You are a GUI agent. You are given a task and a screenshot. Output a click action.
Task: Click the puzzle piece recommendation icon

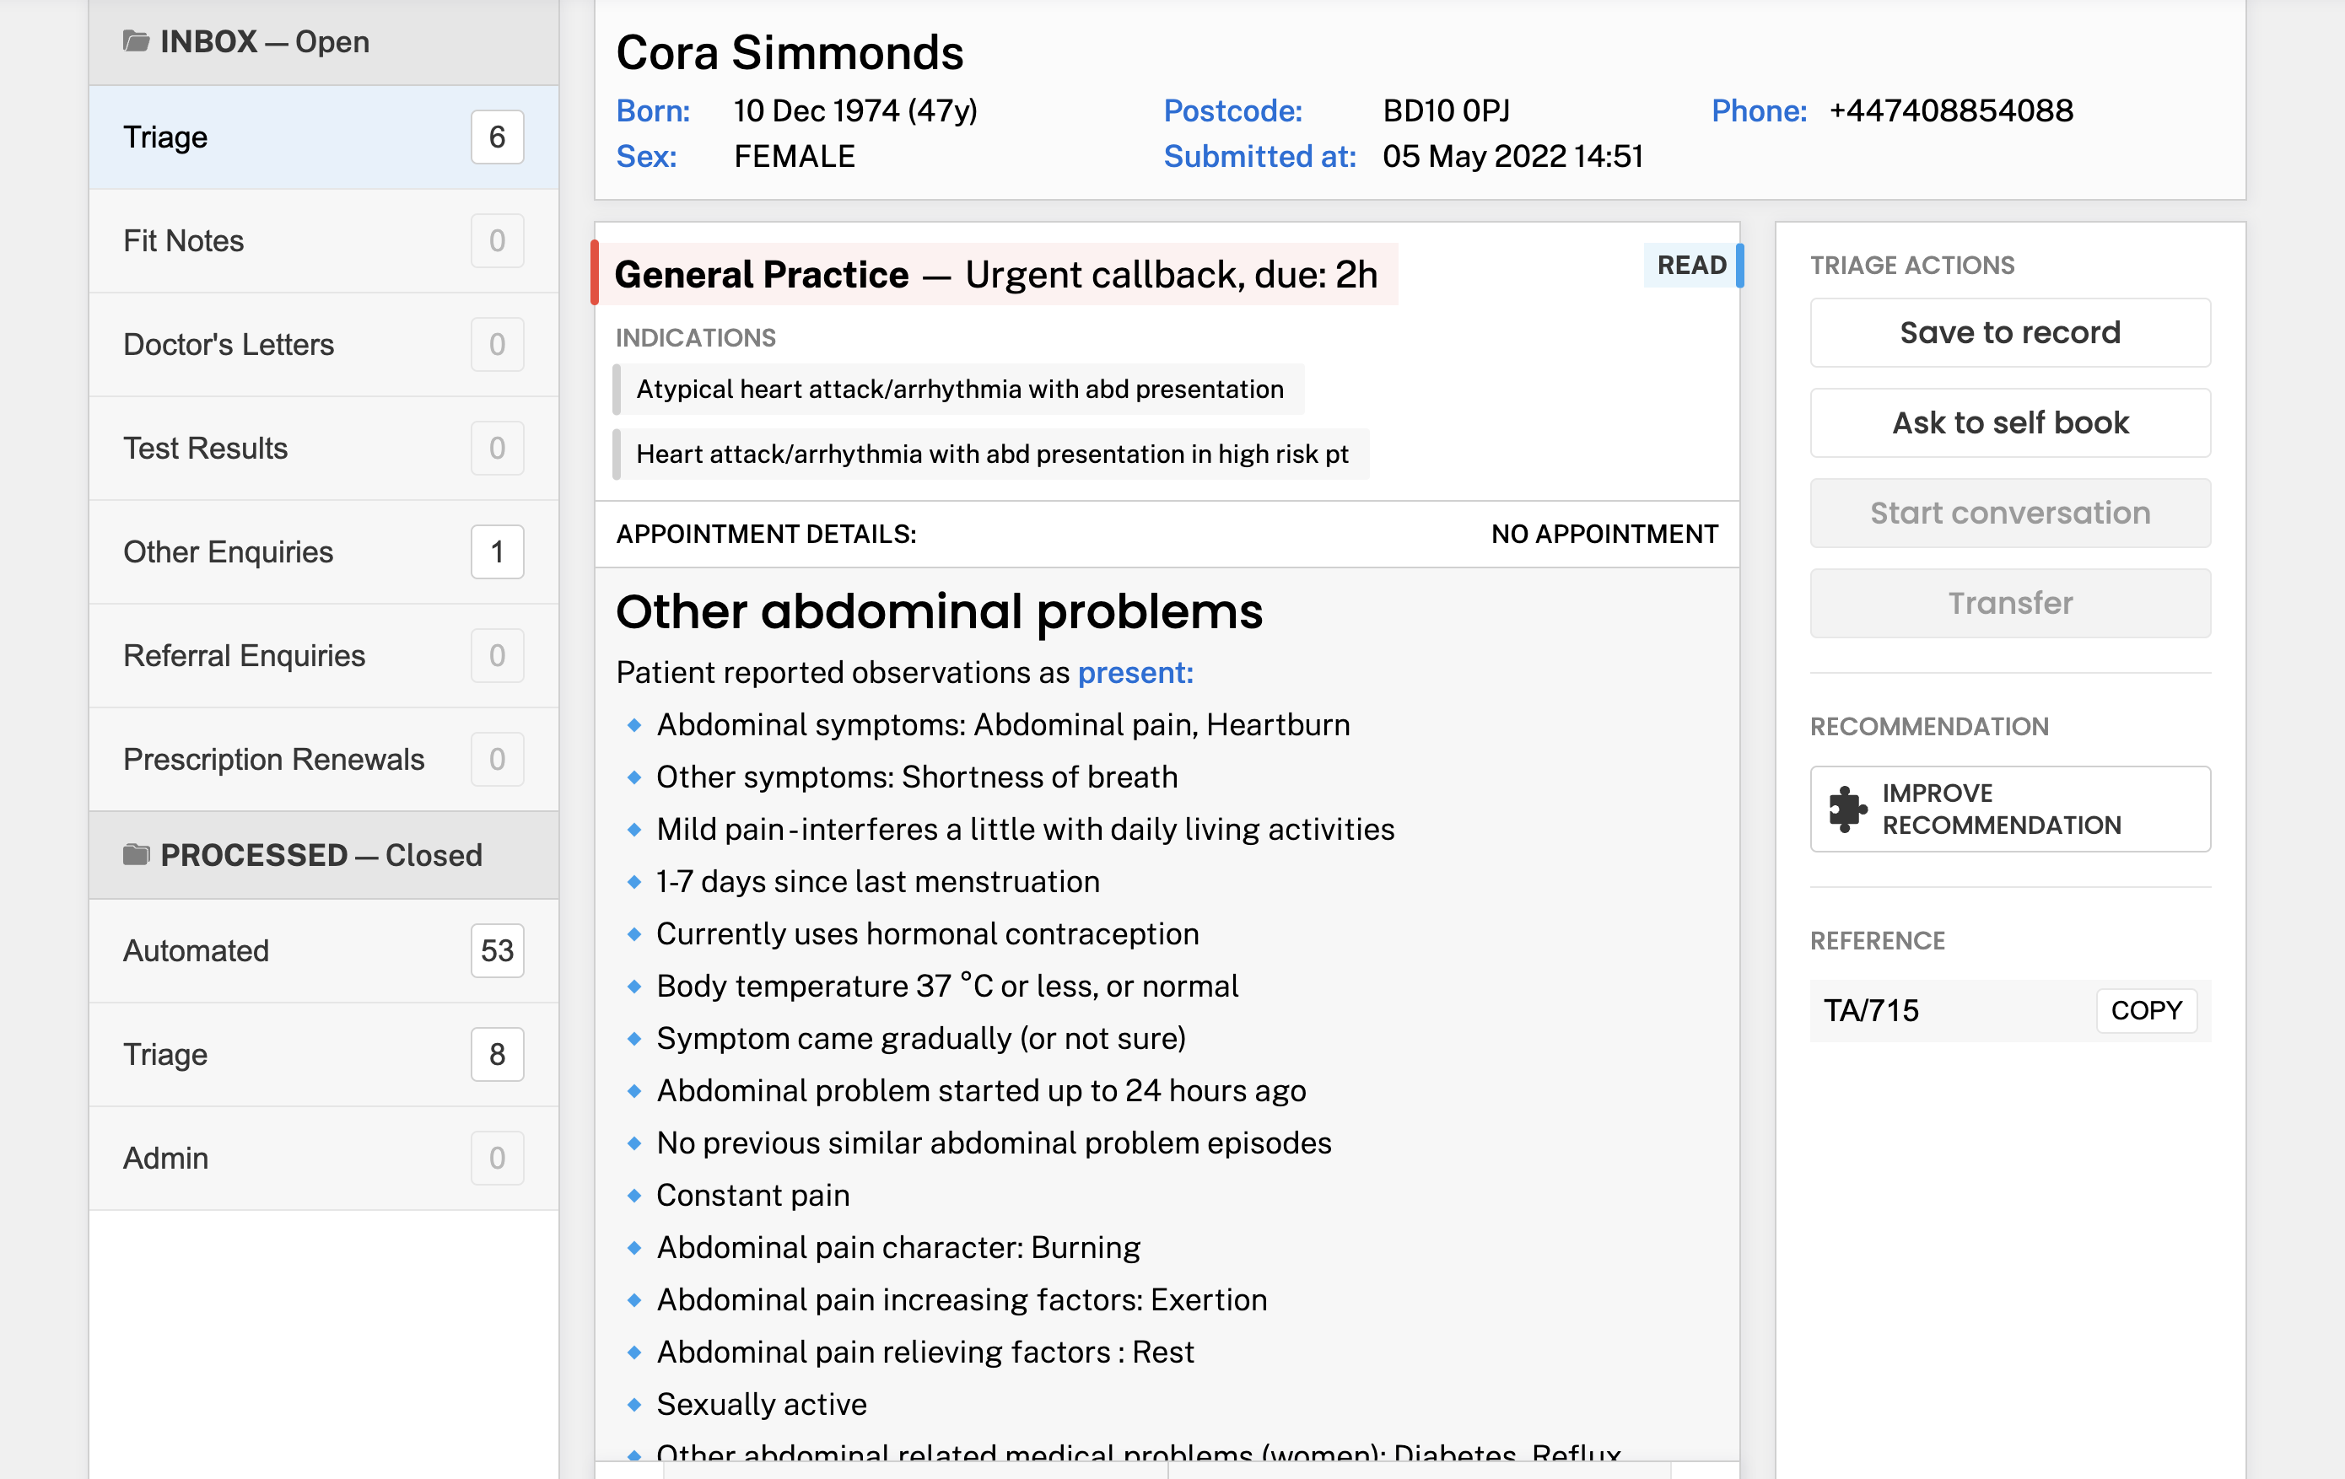[x=1846, y=808]
